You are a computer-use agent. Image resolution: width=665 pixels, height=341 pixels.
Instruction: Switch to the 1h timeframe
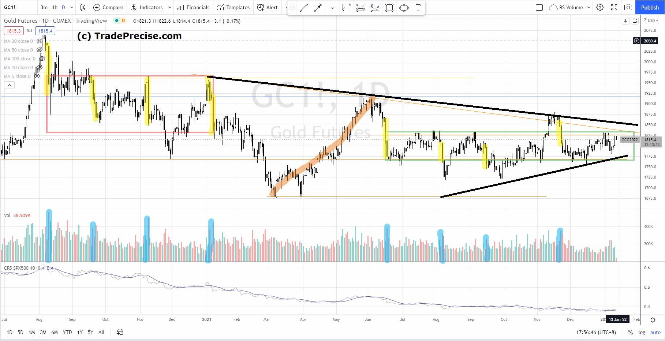(x=55, y=7)
